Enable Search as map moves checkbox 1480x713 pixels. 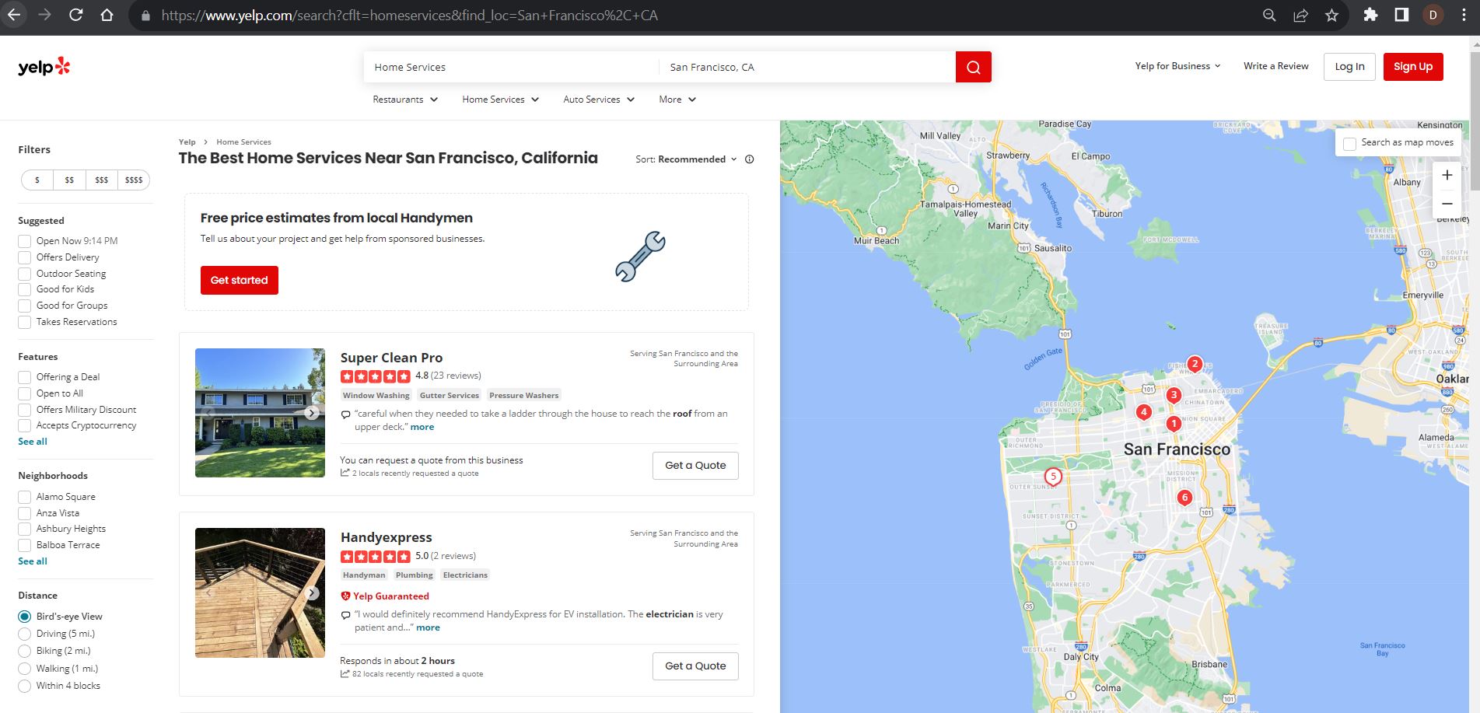pos(1349,143)
